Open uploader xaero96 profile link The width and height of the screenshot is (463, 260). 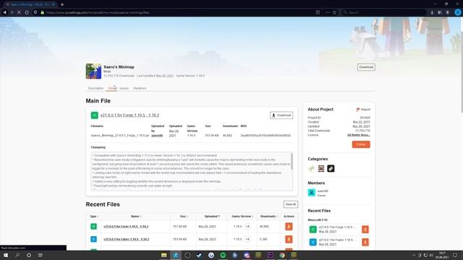157,136
